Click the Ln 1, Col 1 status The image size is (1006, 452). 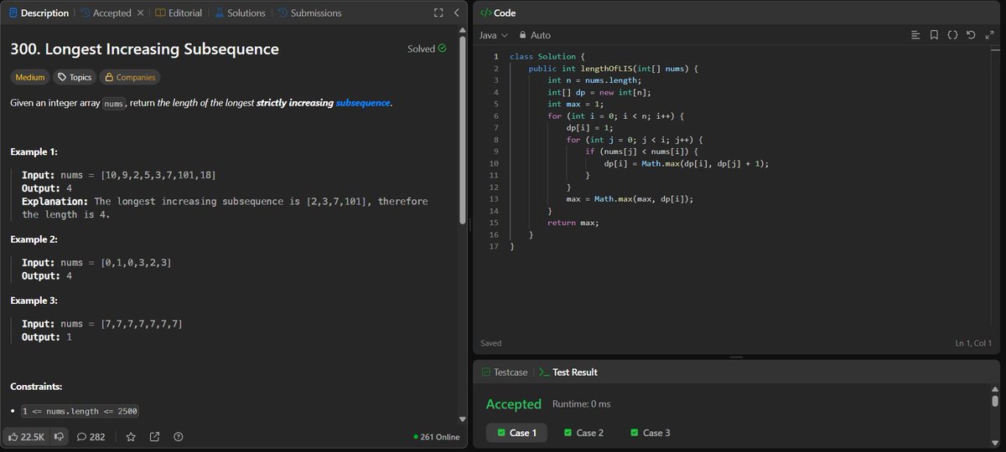point(973,343)
